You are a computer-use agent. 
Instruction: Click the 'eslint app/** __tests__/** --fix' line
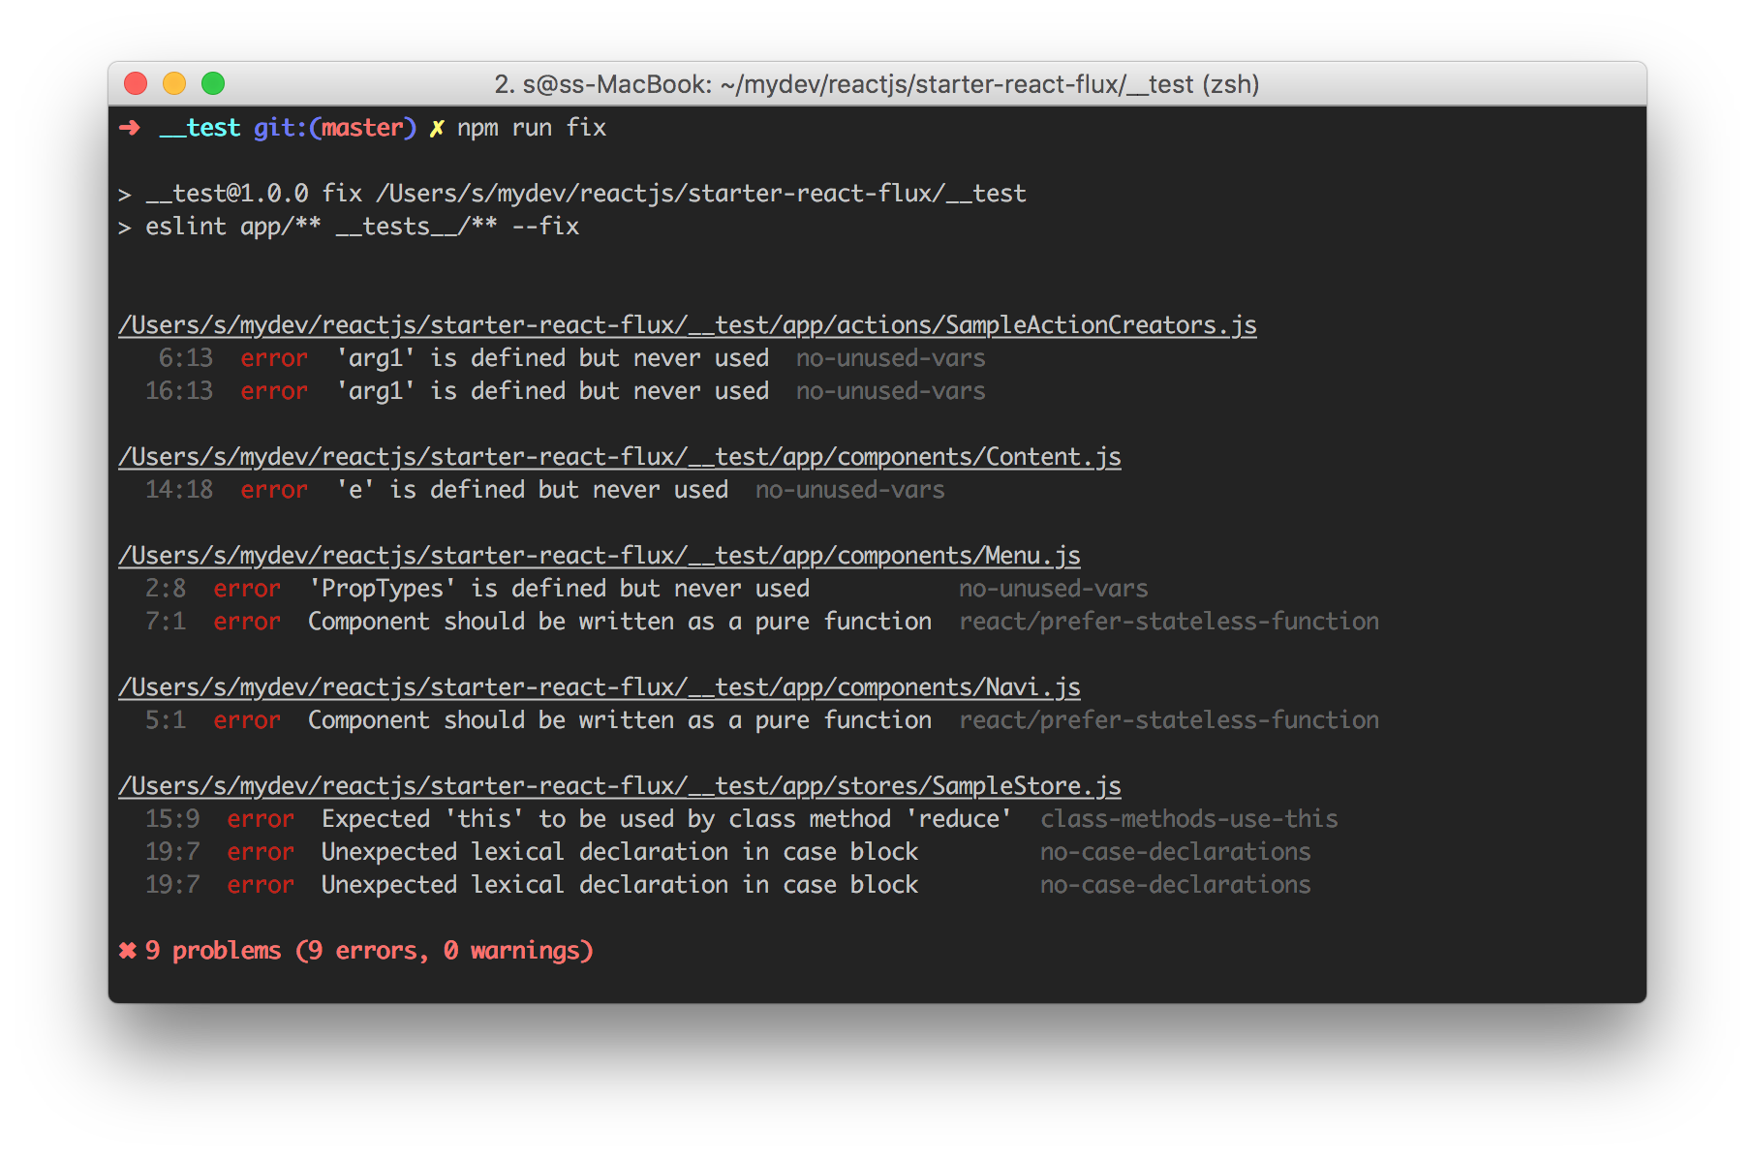pos(362,227)
